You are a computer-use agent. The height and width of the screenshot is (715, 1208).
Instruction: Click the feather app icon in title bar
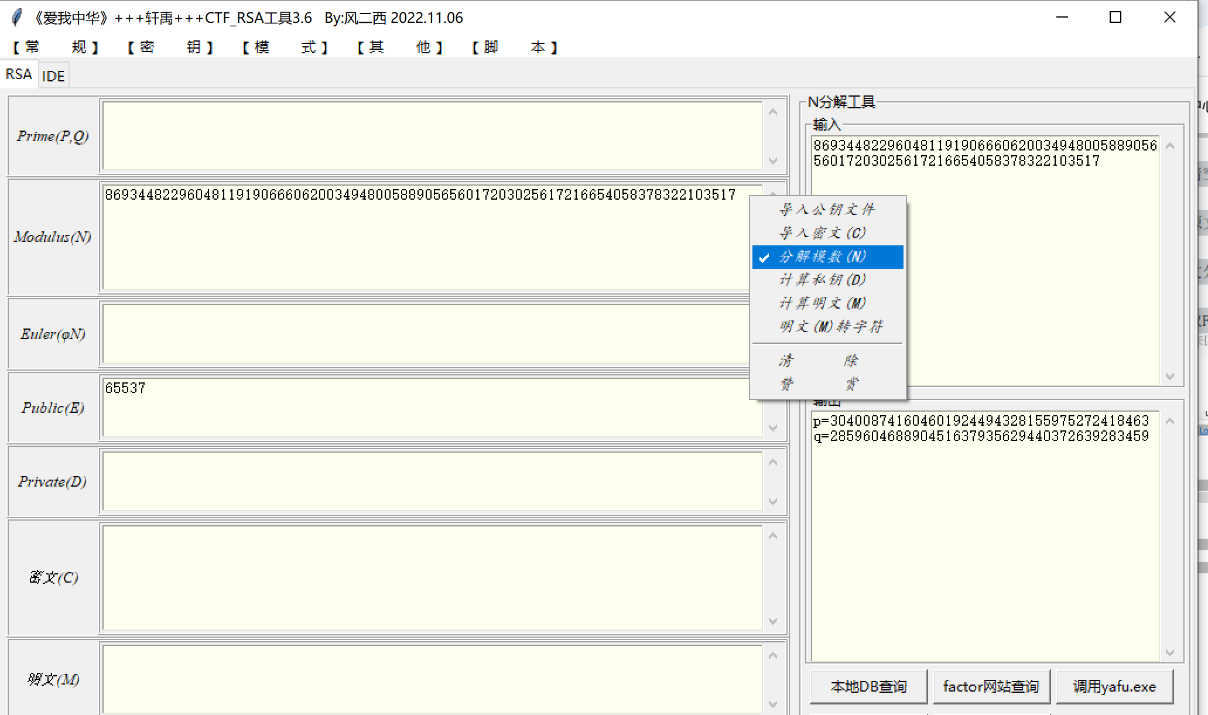(17, 18)
